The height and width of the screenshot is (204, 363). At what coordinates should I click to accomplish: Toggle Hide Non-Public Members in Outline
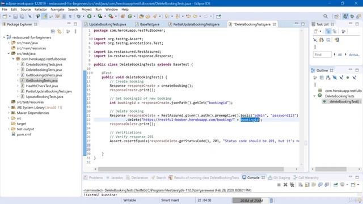tap(348, 78)
